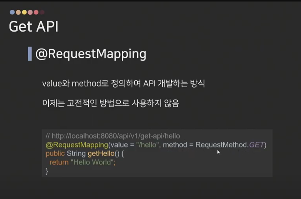Click the return "Hello World" code line
This screenshot has width=301, height=199.
[83, 163]
